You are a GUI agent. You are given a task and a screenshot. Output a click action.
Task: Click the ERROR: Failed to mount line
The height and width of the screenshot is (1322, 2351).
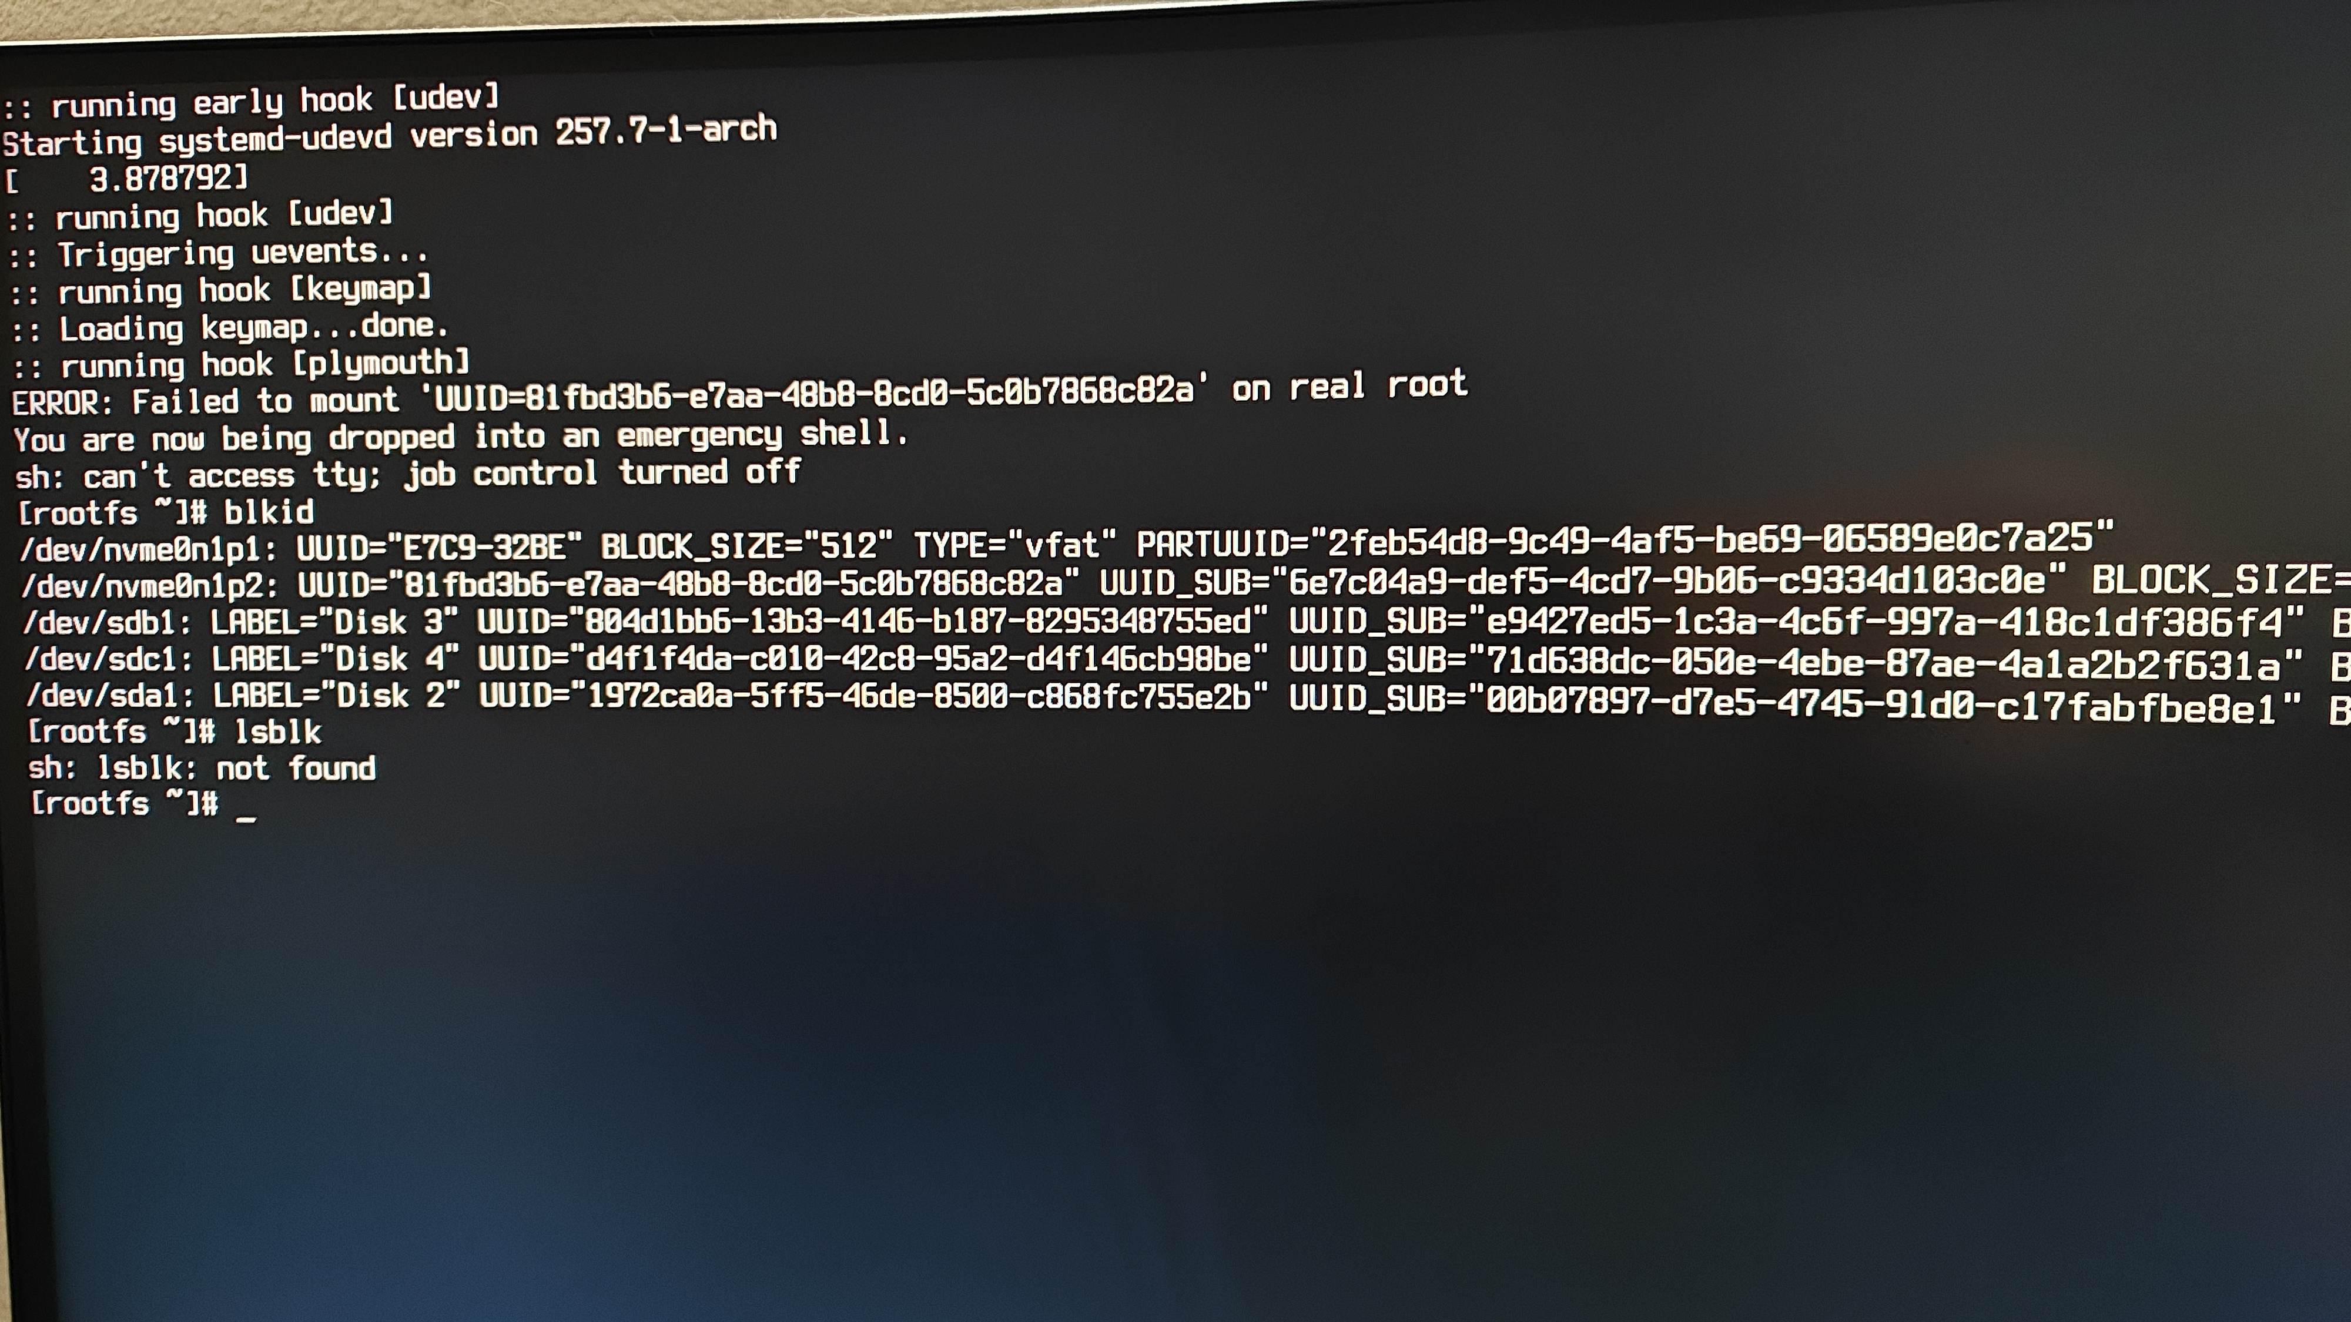coord(739,393)
